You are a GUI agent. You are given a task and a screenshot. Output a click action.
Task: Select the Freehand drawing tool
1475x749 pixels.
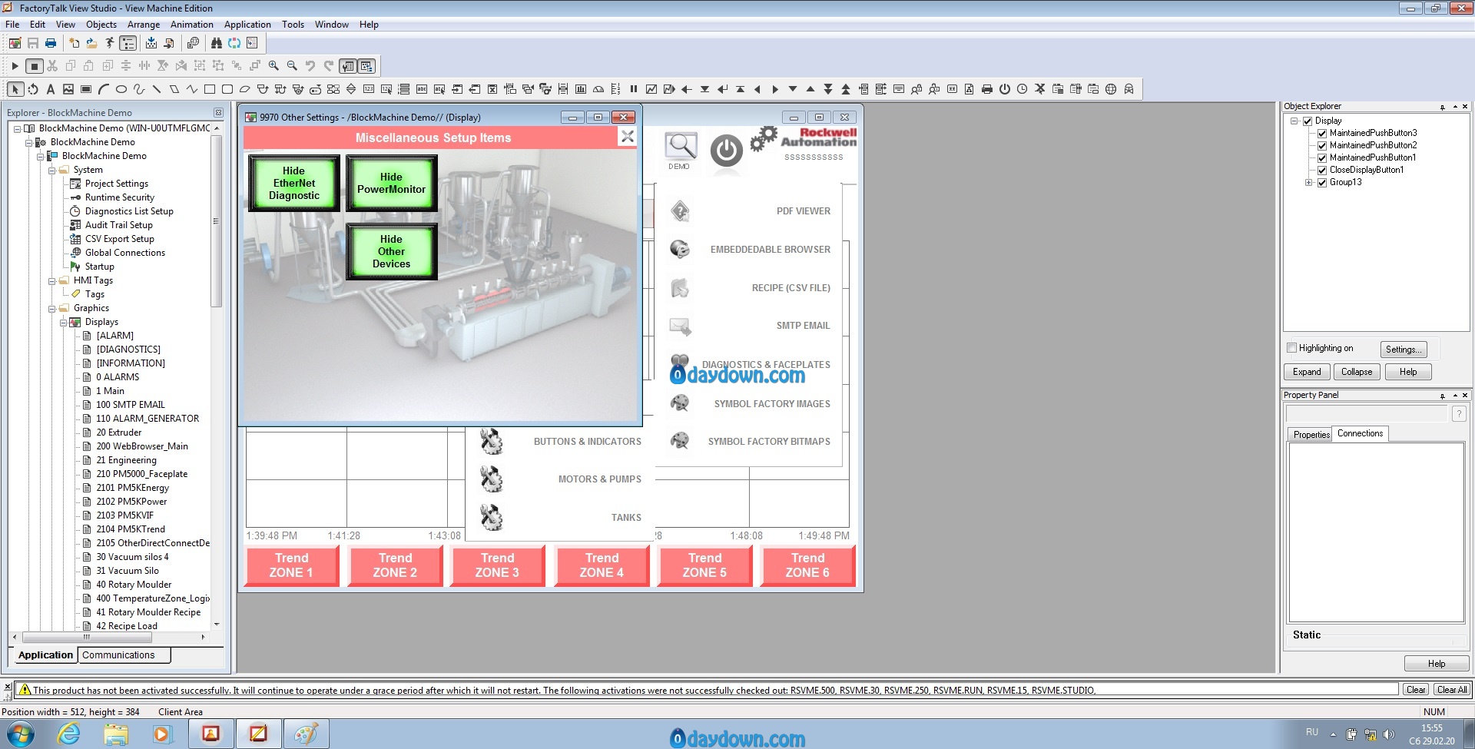(x=139, y=90)
